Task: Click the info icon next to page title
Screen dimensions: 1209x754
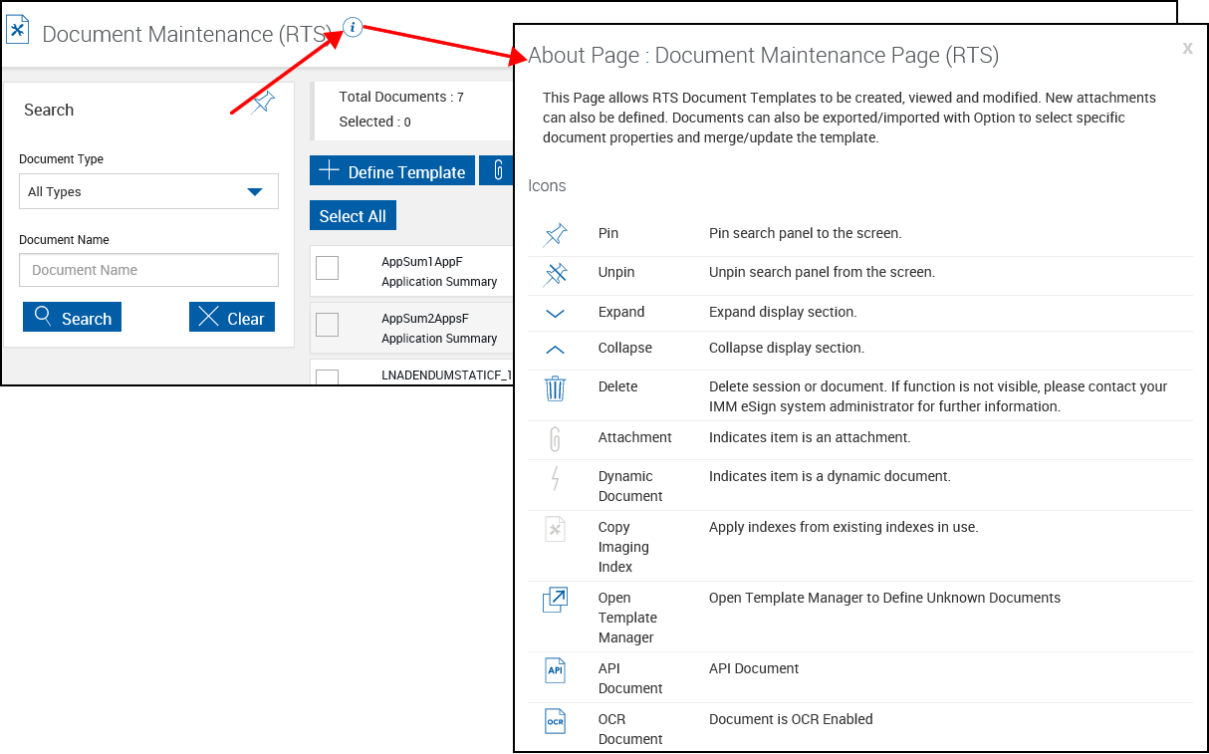Action: point(353,27)
